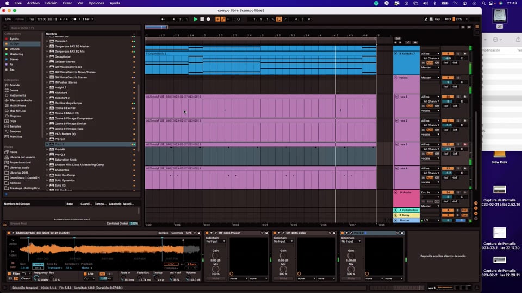Screen dimensions: 522x293
Task: Toggle the Arrangement loop switch
Action: [279, 20]
